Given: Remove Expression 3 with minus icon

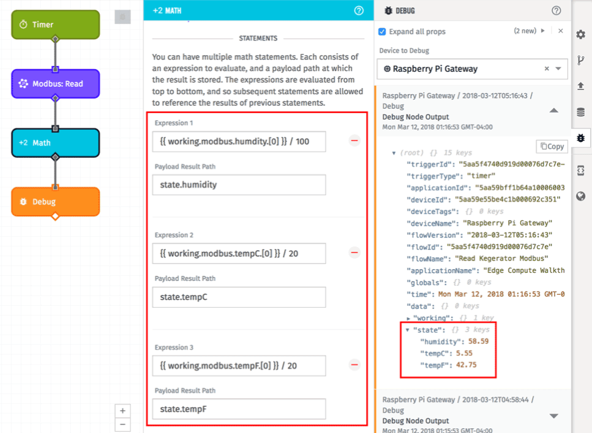Looking at the screenshot, I should pos(354,365).
